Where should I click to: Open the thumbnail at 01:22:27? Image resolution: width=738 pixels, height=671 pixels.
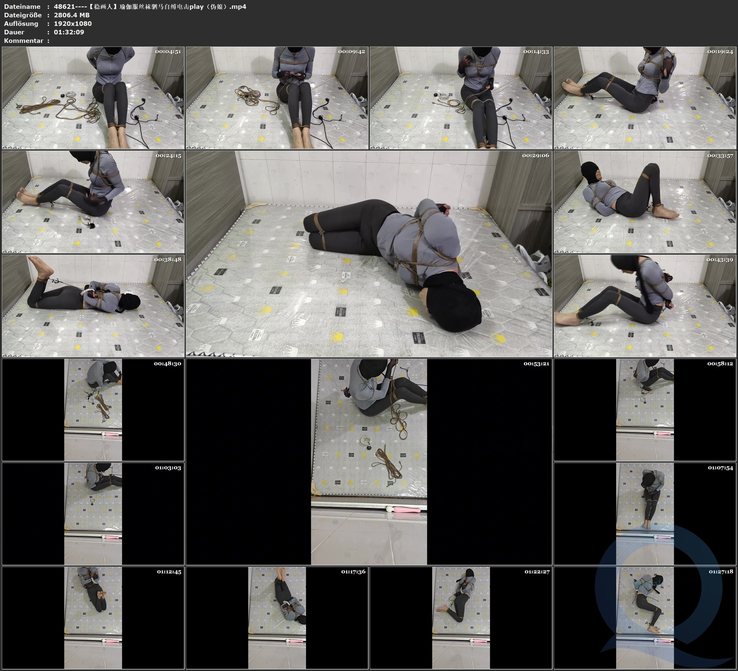click(x=460, y=617)
